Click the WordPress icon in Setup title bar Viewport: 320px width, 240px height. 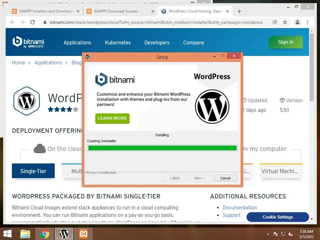87,57
